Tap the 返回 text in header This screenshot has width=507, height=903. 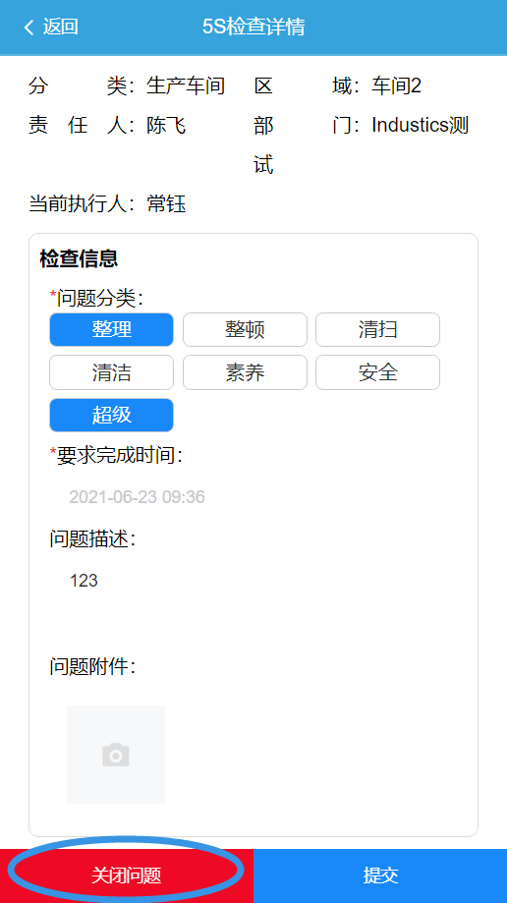(61, 28)
